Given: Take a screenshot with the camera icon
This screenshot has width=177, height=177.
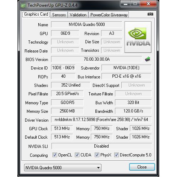Looking at the screenshot, I should coord(150,14).
